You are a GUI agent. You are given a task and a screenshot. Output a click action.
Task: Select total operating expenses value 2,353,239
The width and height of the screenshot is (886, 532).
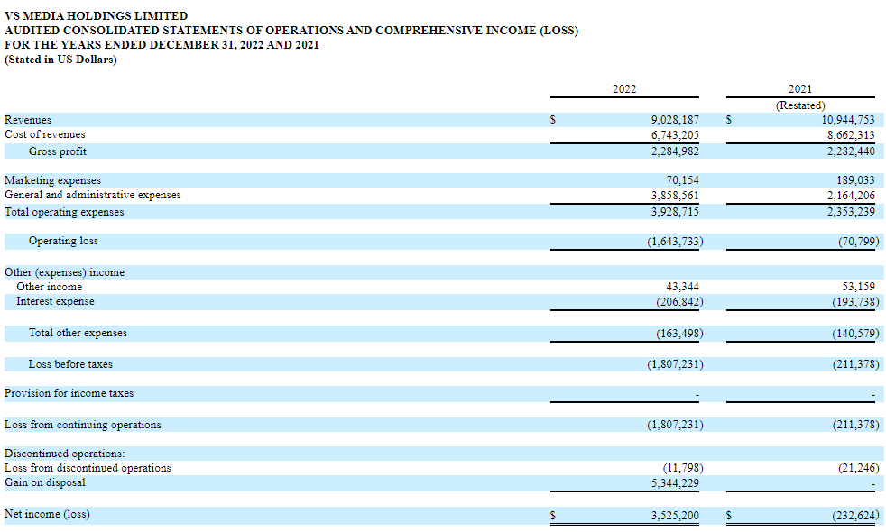[851, 212]
